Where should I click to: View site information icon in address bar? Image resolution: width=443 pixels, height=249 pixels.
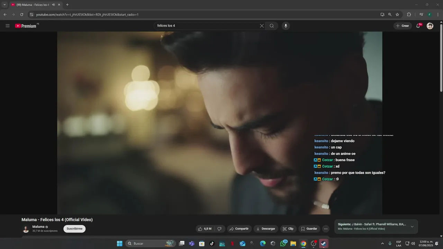(31, 15)
